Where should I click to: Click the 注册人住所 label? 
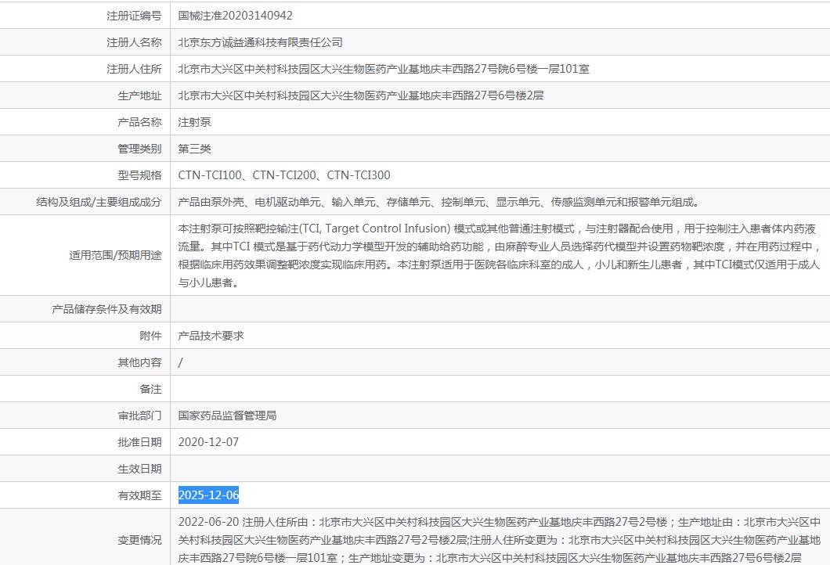[x=134, y=69]
